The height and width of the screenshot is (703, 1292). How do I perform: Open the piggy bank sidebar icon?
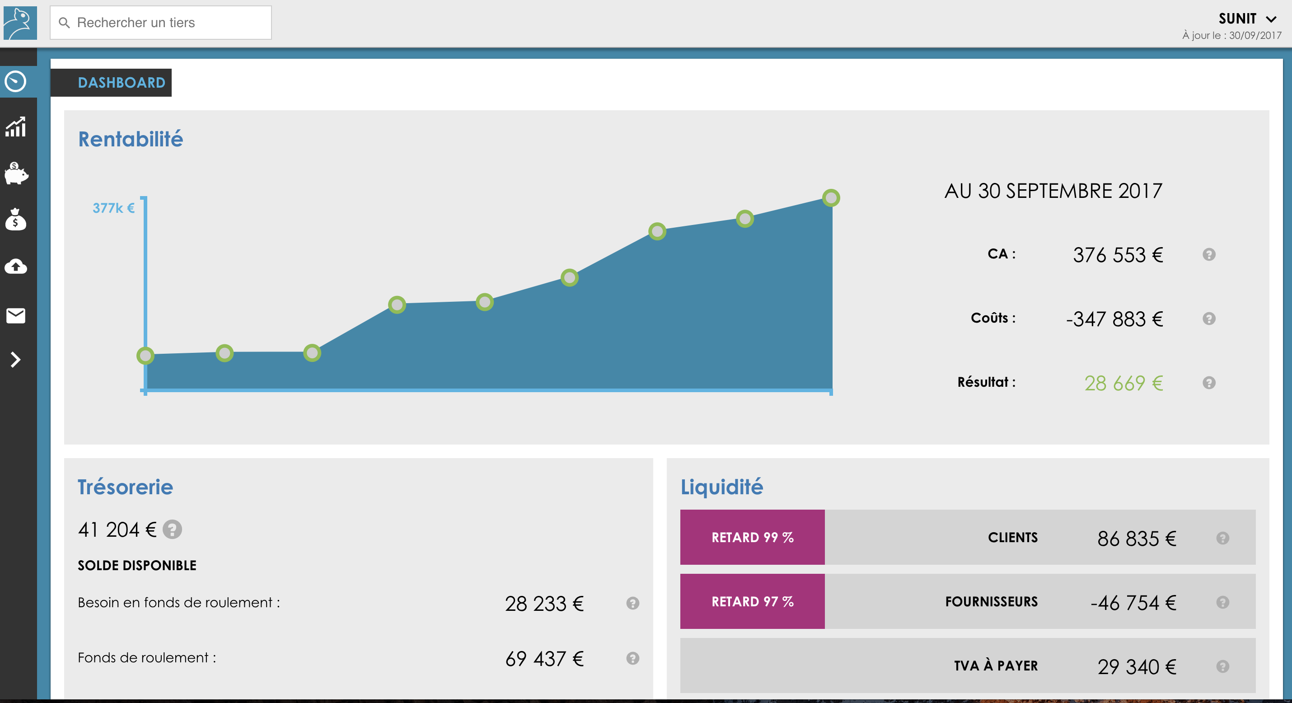click(x=16, y=173)
